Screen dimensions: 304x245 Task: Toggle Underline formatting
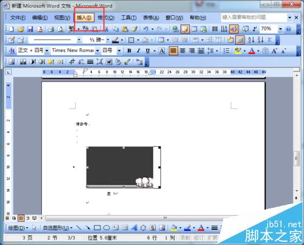tap(148, 51)
